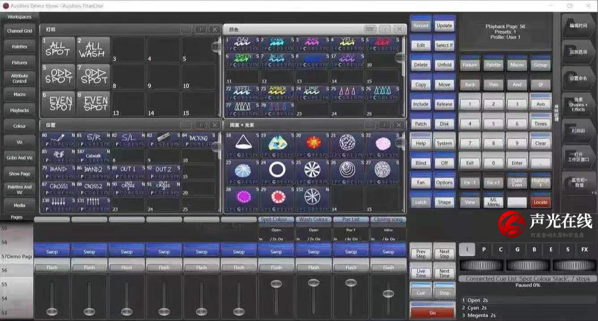Click the red Go button
598x321 pixels.
coord(432,312)
